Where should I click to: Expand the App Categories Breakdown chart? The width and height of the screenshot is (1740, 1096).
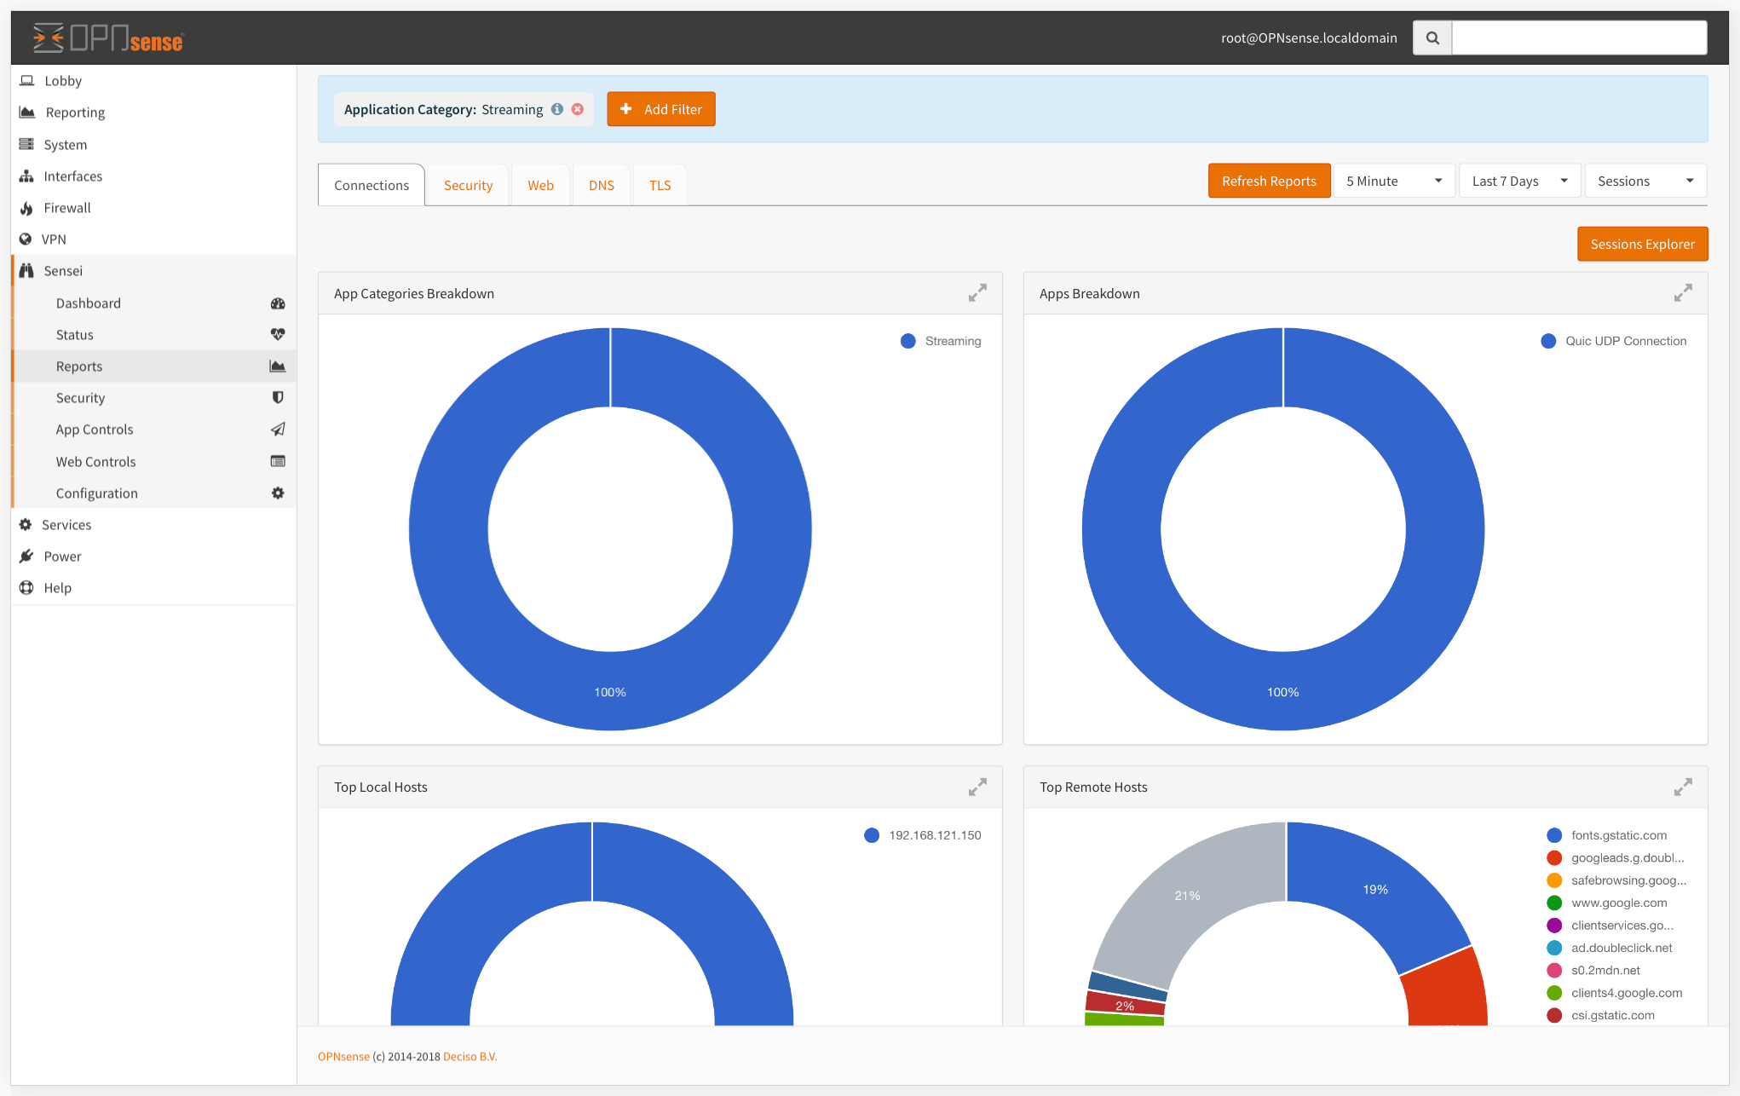tap(977, 292)
